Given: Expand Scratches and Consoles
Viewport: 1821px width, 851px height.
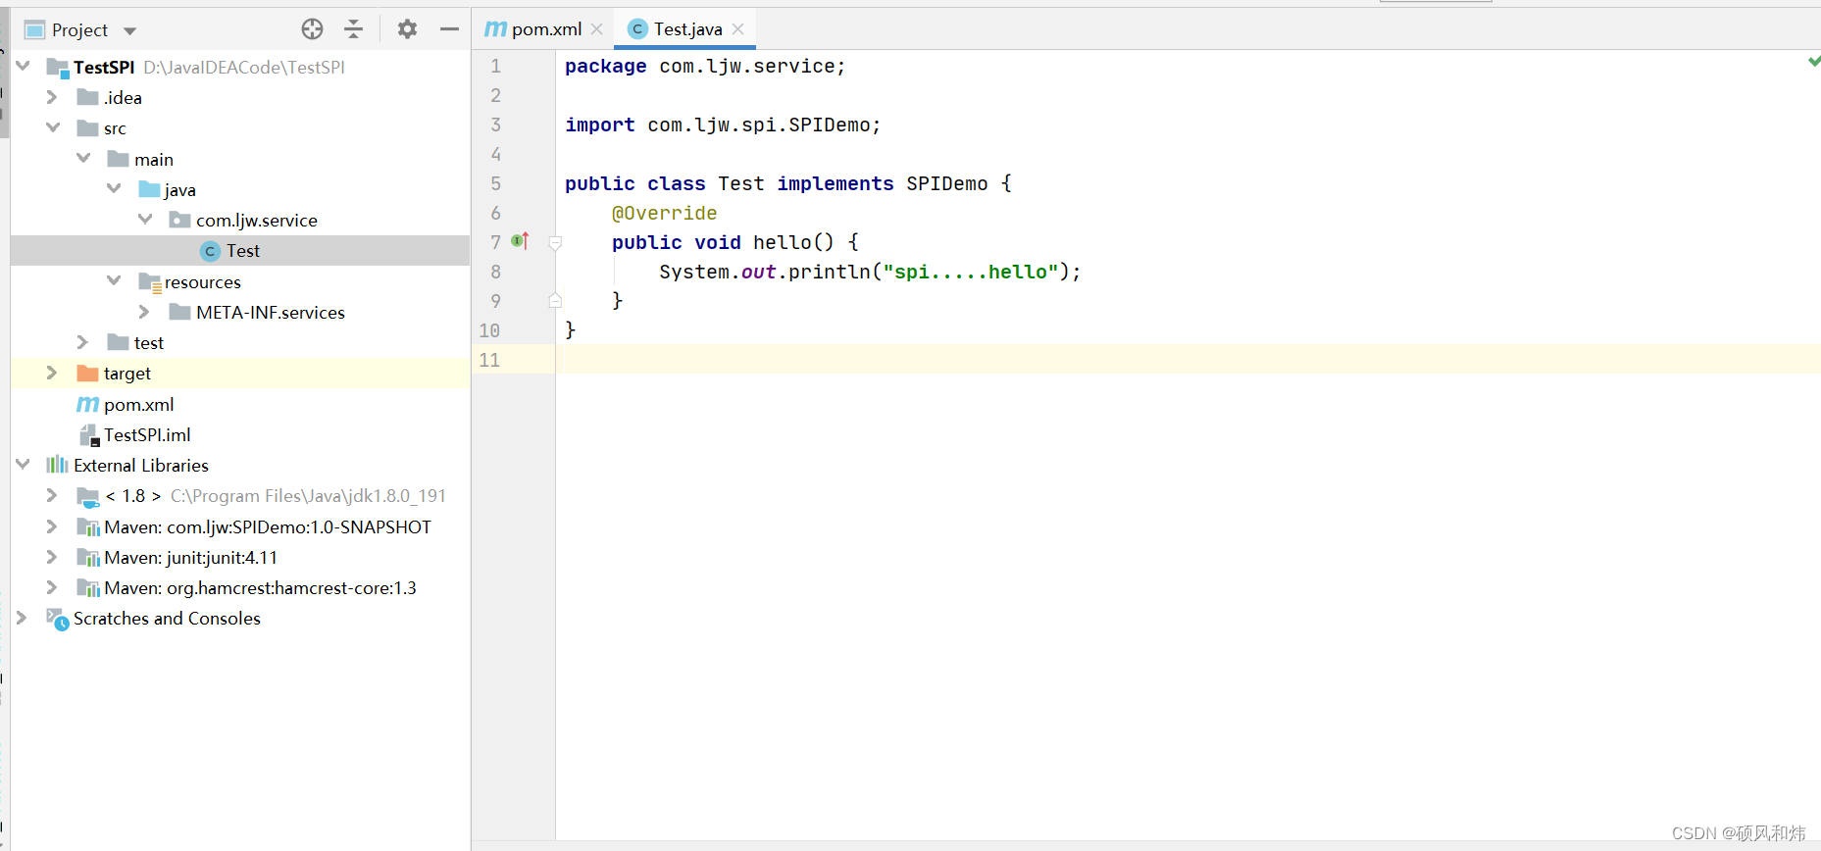Looking at the screenshot, I should coord(23,618).
